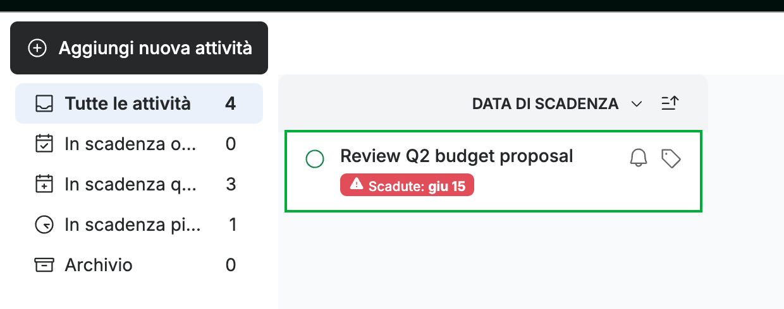
Task: Open the DATA DI SCADENZA sort dropdown
Action: [x=556, y=104]
